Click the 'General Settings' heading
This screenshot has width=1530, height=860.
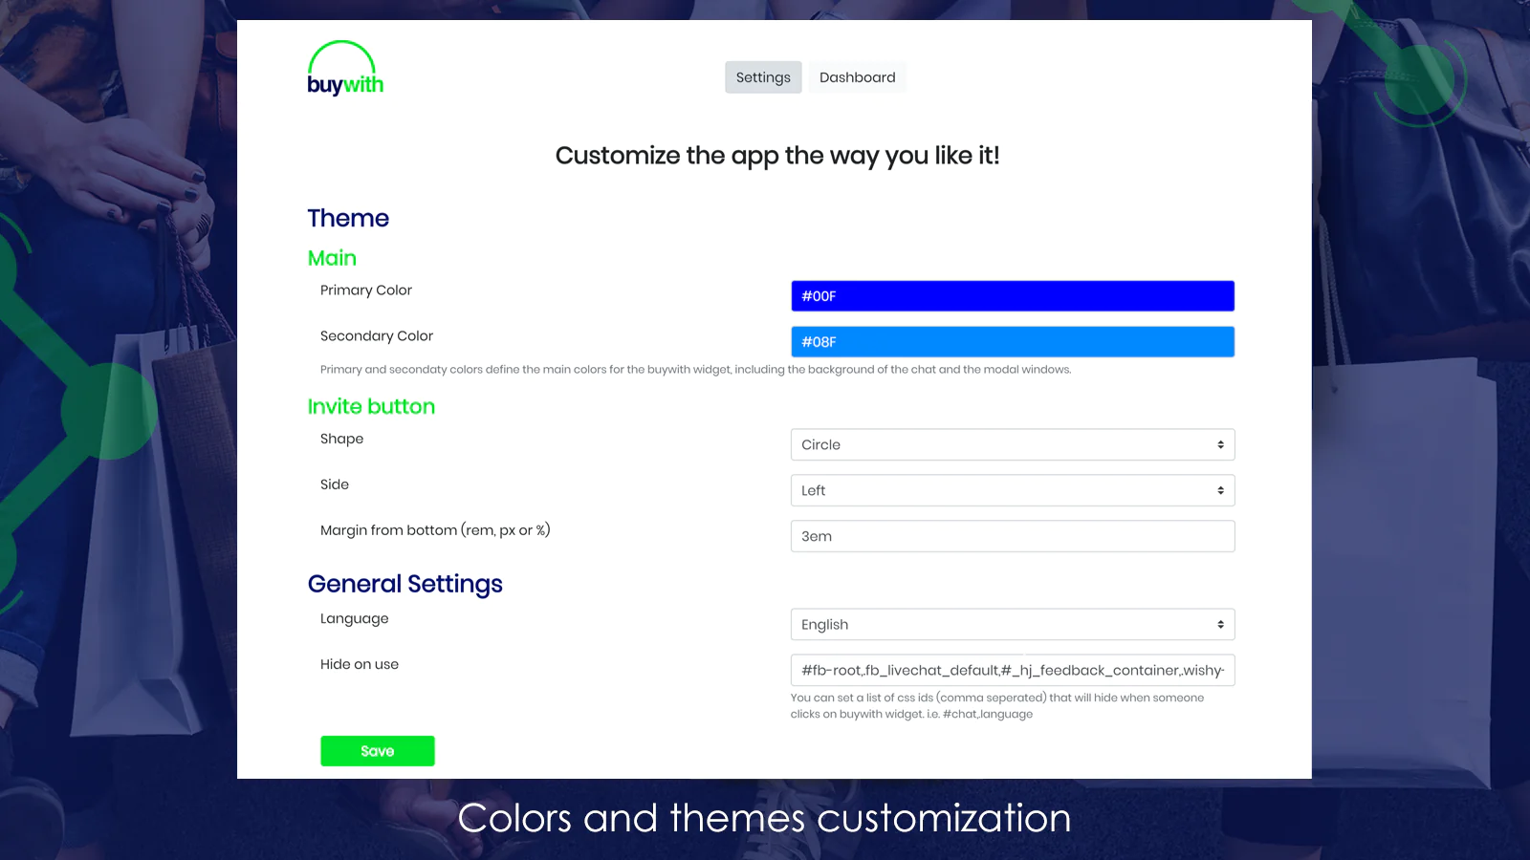click(x=405, y=584)
